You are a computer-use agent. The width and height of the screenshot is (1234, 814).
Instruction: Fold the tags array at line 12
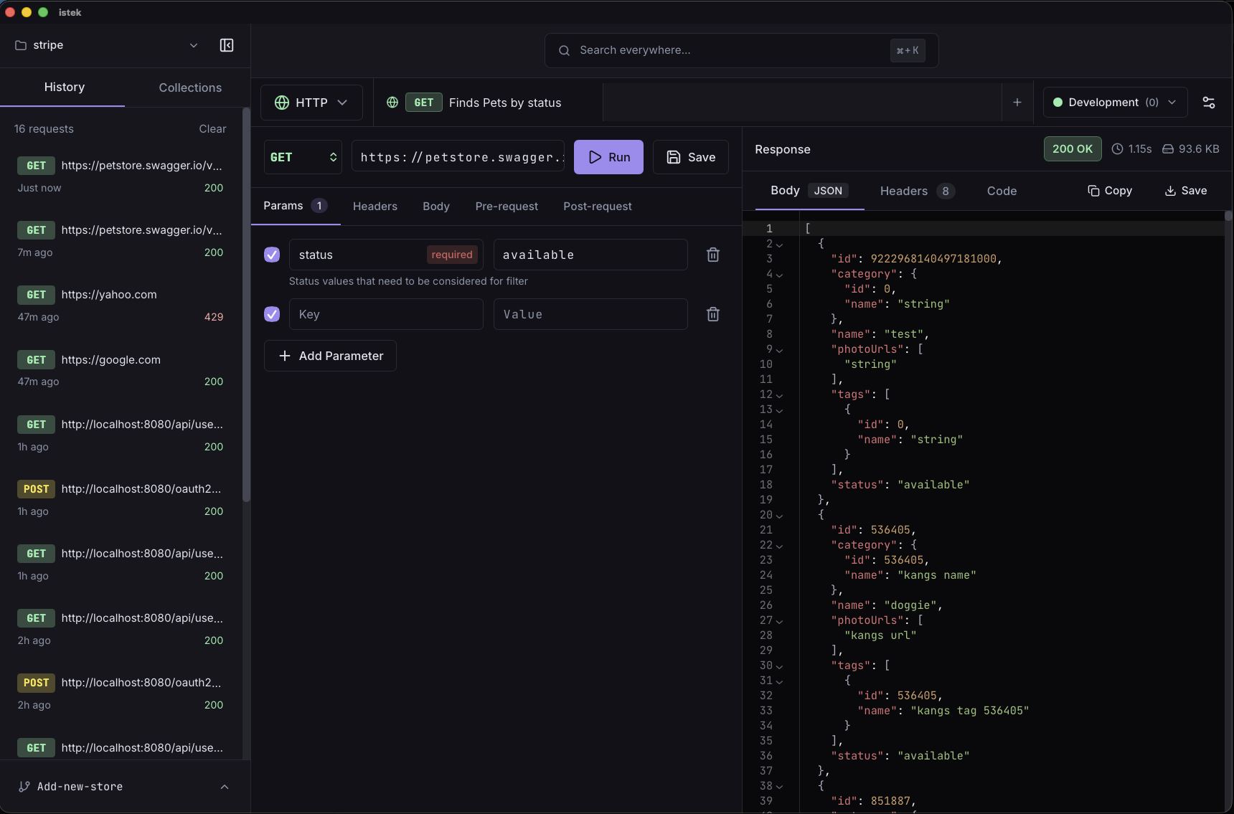(x=781, y=395)
